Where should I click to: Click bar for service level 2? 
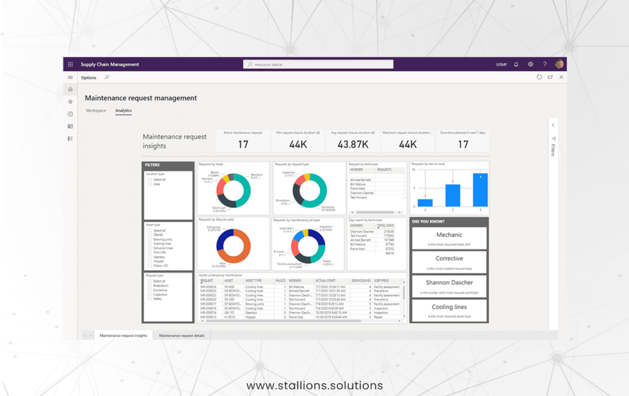[x=425, y=203]
